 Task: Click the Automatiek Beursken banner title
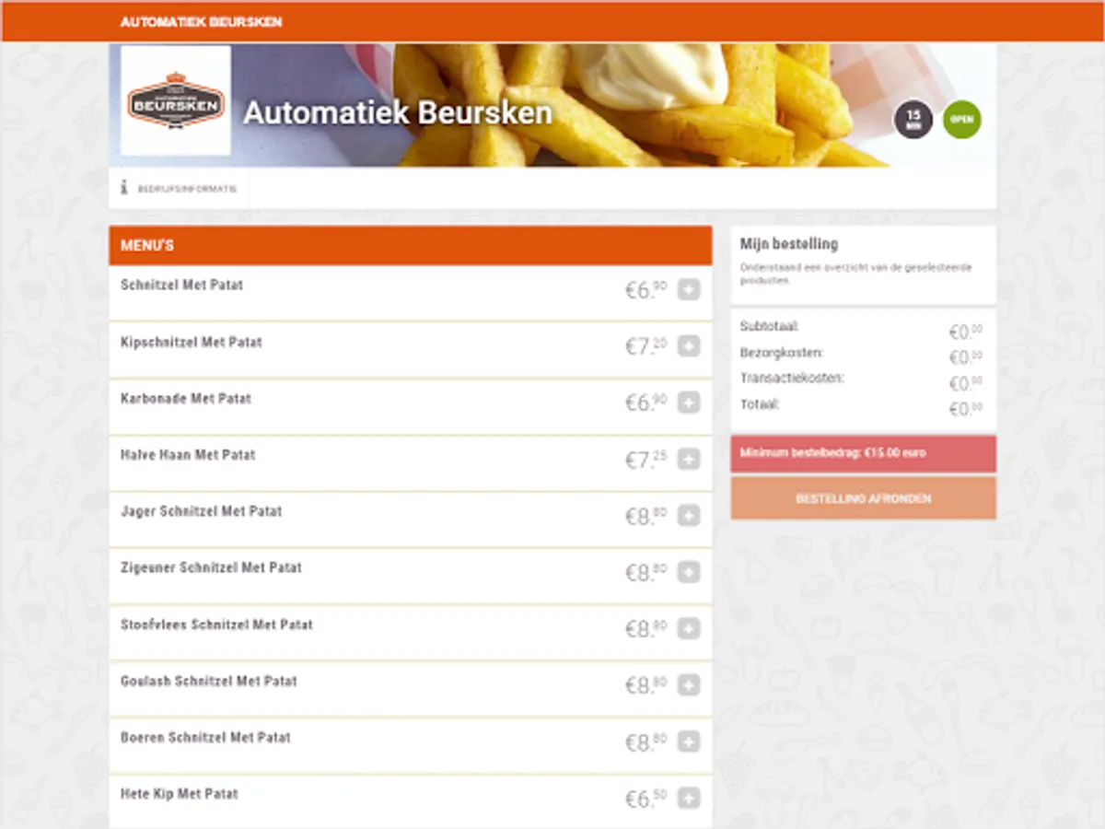point(398,113)
